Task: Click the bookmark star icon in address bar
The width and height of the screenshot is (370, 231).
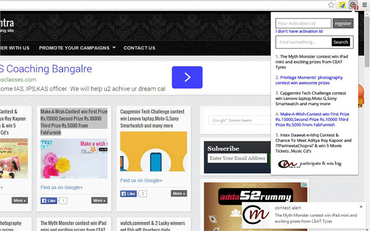Action: tap(331, 5)
